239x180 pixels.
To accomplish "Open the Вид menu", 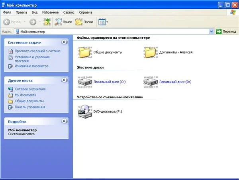I will [34, 12].
